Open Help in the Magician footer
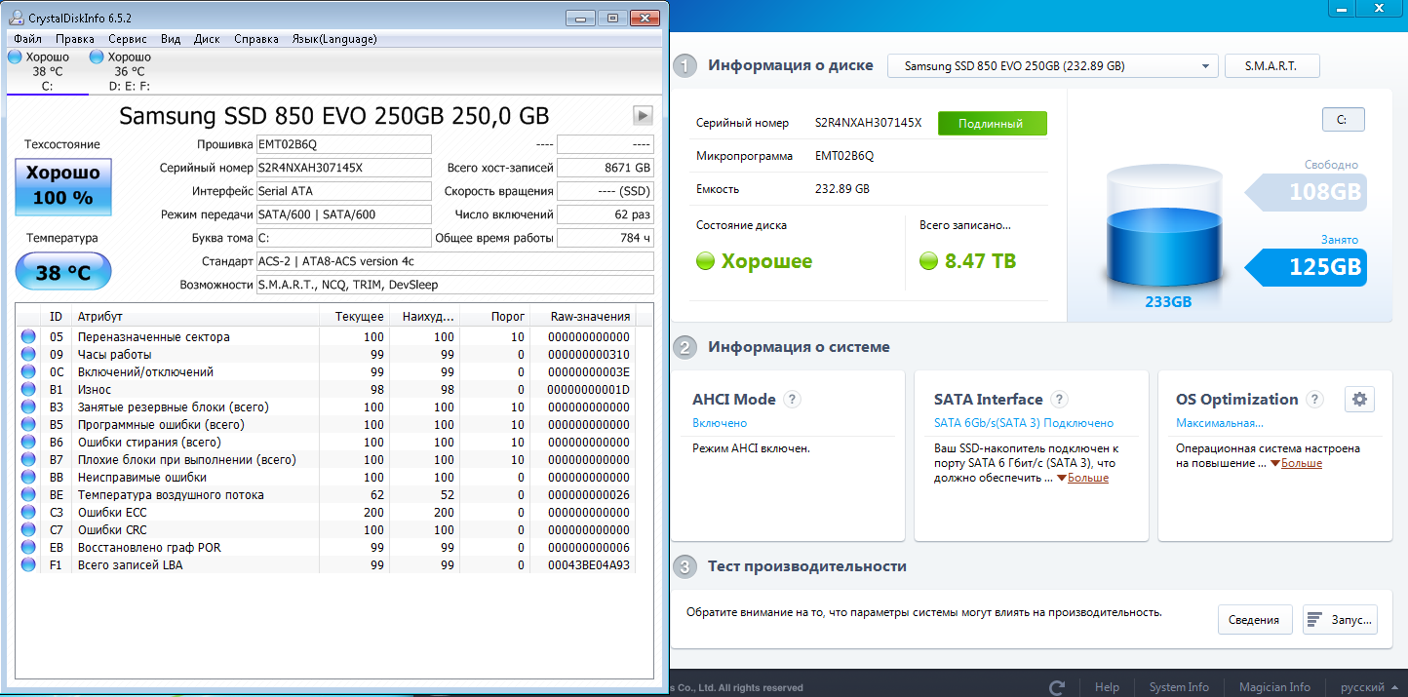The width and height of the screenshot is (1408, 697). click(1107, 687)
